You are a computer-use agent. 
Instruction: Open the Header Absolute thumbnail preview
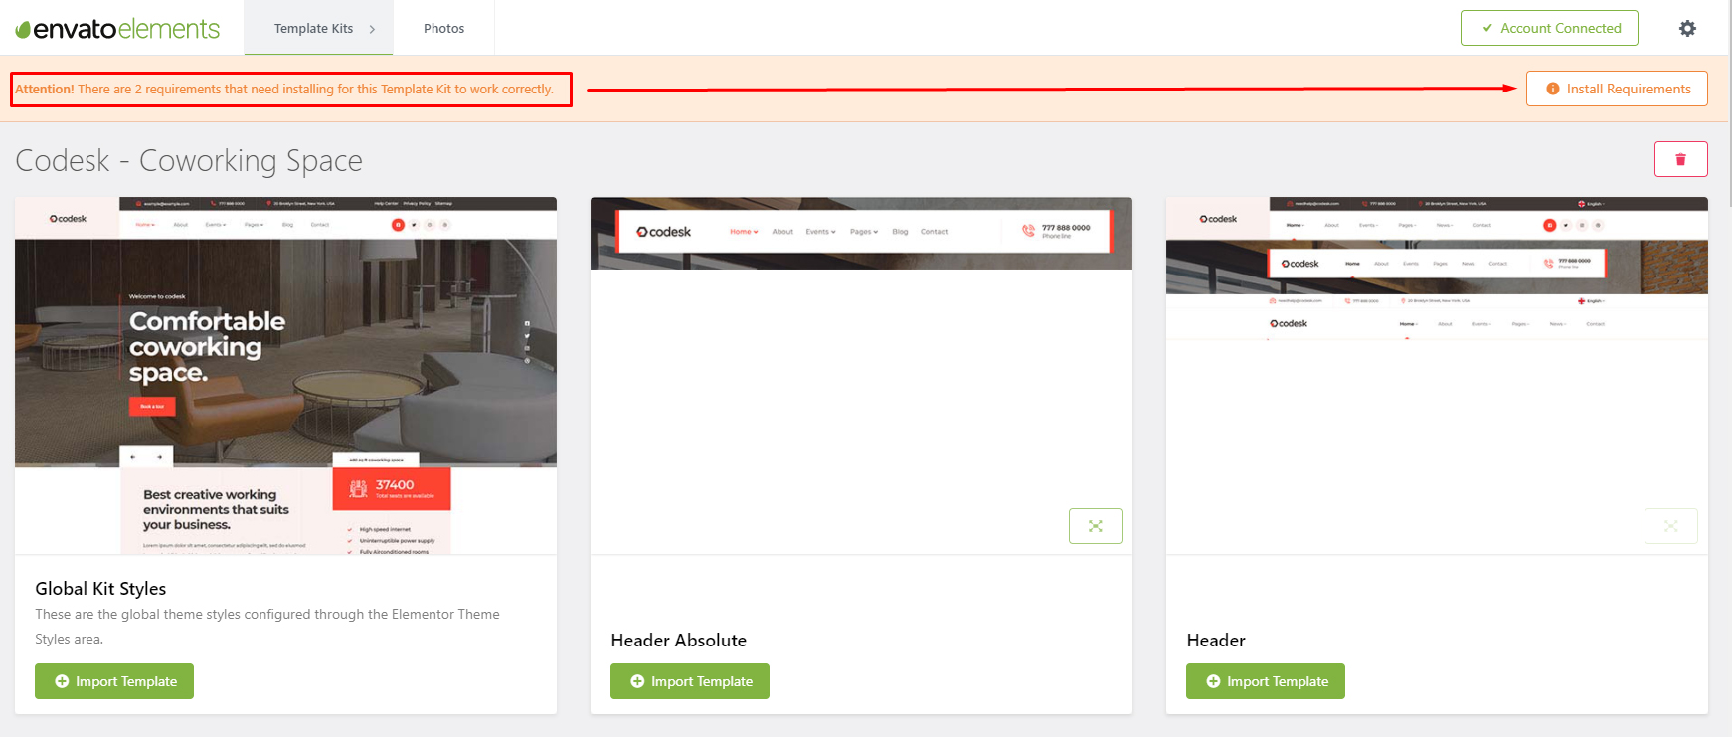click(x=861, y=375)
